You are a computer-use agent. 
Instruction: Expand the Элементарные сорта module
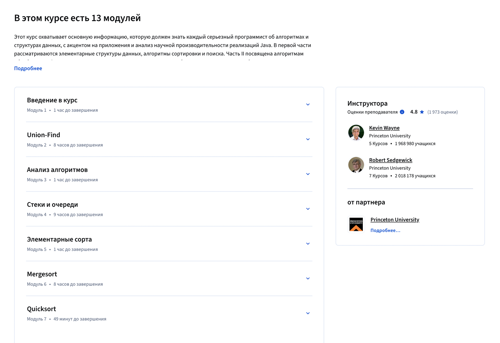[x=308, y=243]
